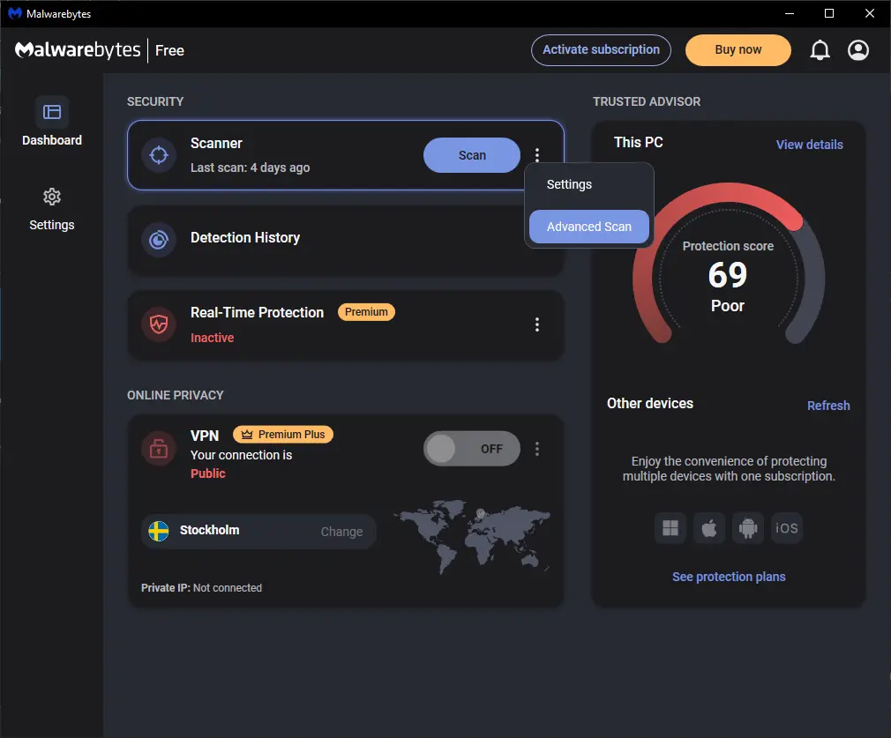The width and height of the screenshot is (891, 738).
Task: Open the Scanner three-dot options menu
Action: point(537,154)
